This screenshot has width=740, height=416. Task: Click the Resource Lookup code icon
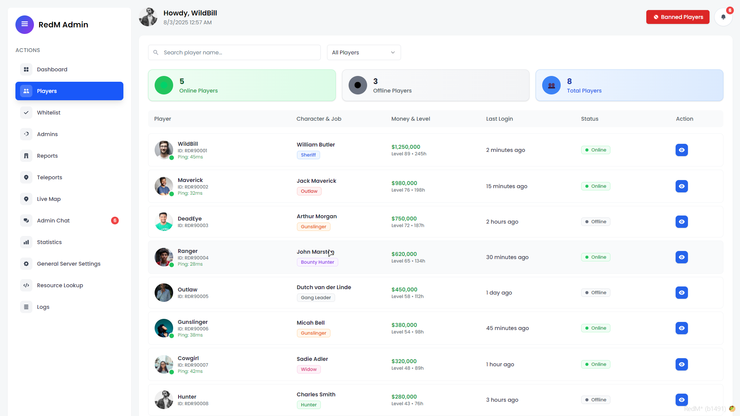pos(26,285)
